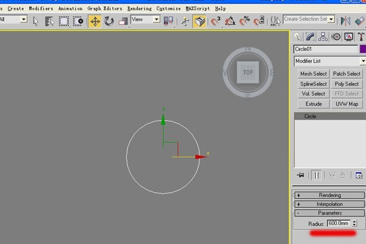Toggle Angle Snap icon
Image resolution: width=366 pixels, height=244 pixels.
[230, 21]
